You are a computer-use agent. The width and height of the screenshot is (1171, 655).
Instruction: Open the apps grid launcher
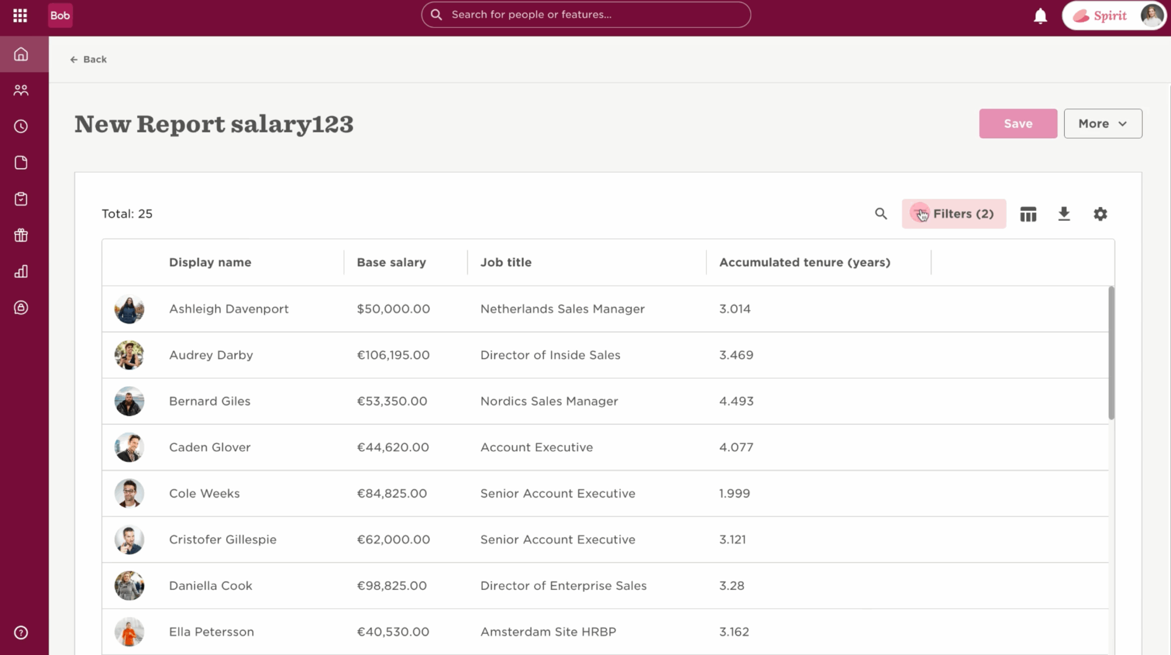point(20,16)
